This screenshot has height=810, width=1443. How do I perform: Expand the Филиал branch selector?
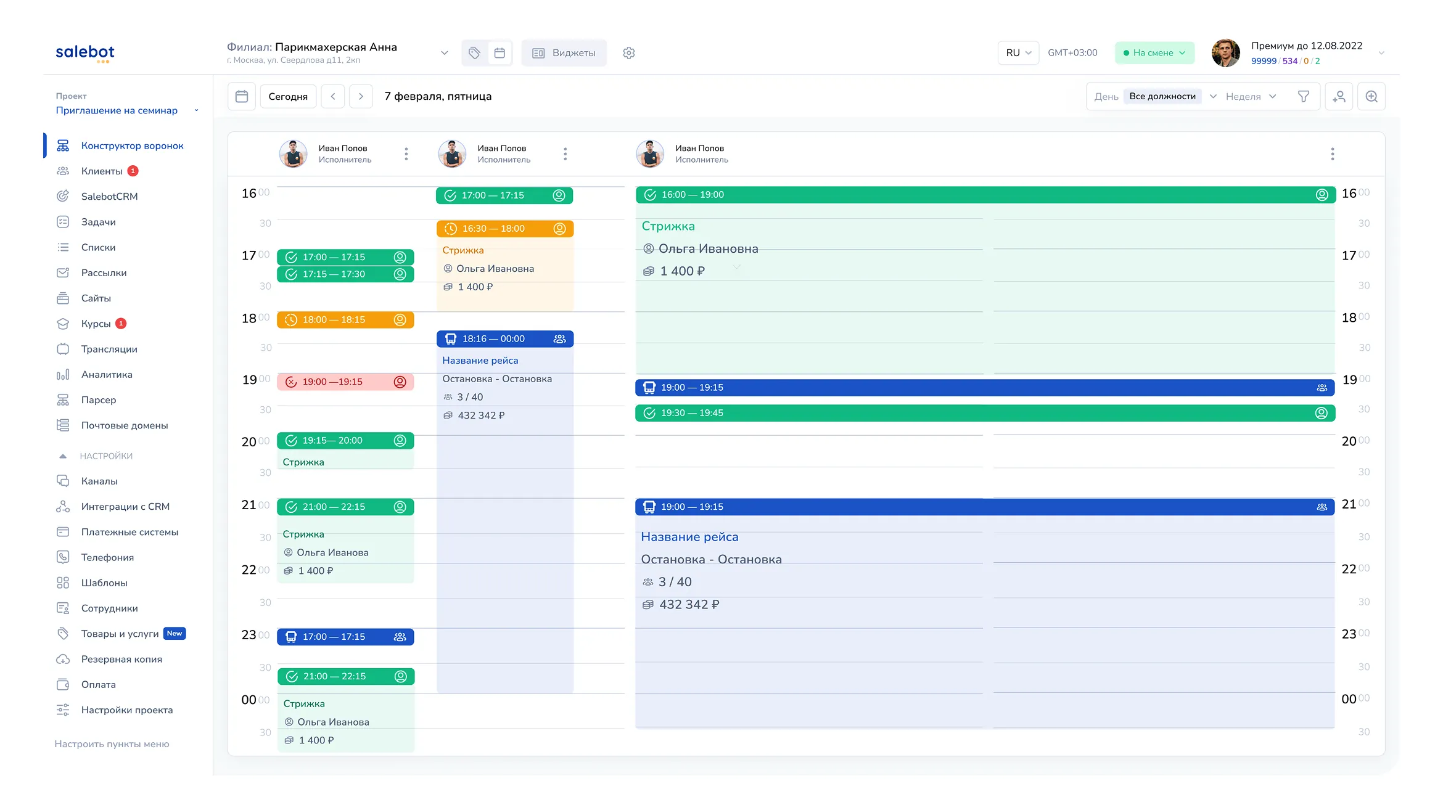coord(444,53)
